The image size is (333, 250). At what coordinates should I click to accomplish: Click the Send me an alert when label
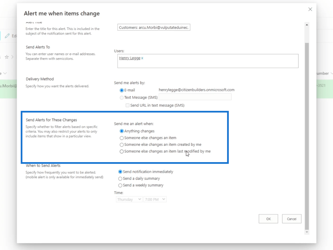point(134,124)
